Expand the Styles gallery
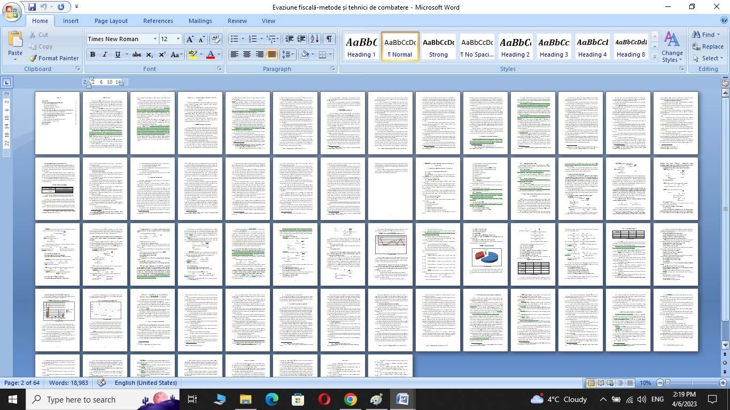 point(655,57)
